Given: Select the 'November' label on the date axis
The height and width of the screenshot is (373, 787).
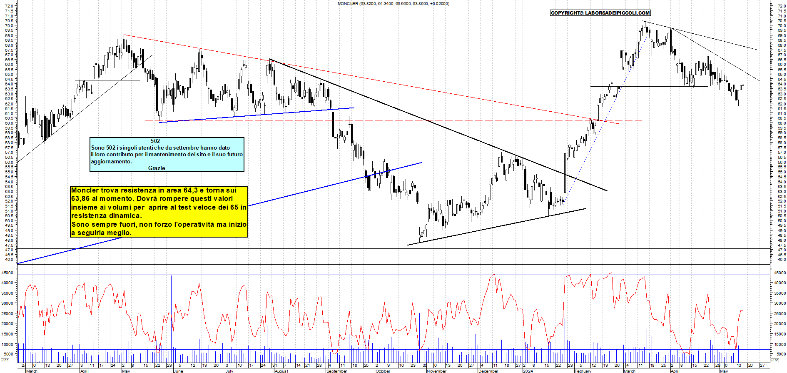Looking at the screenshot, I should [437, 371].
